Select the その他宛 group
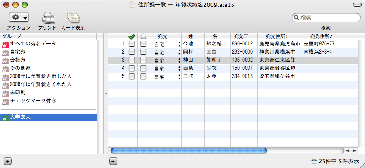The width and height of the screenshot is (365, 168). tap(49, 69)
